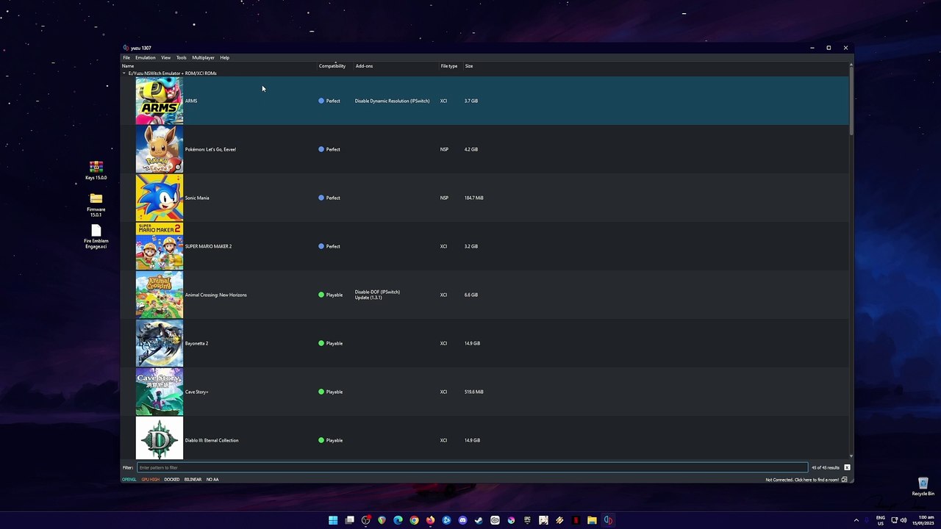Show hidden icons in the system tray
Image resolution: width=941 pixels, height=529 pixels.
point(856,520)
